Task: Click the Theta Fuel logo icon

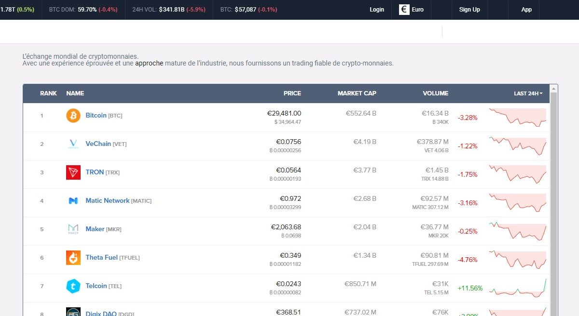Action: click(x=73, y=258)
